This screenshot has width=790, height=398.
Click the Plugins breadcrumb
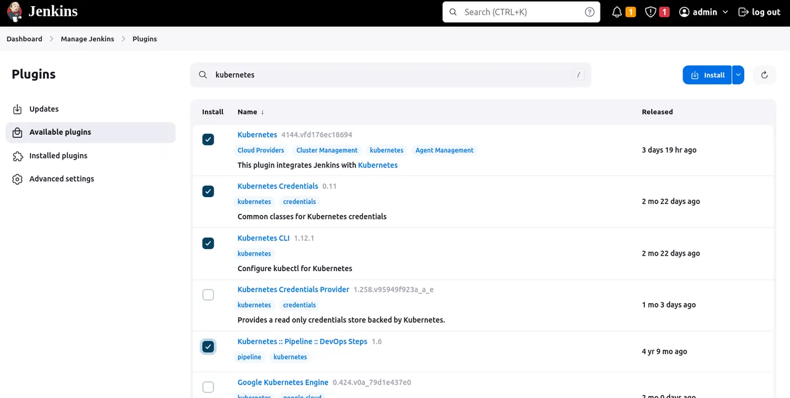point(145,39)
